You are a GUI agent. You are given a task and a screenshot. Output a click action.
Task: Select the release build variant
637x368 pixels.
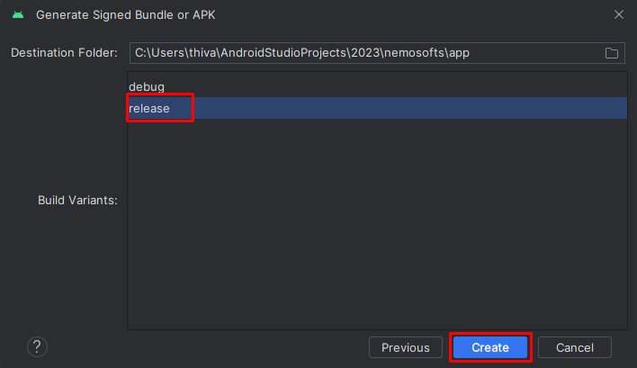point(149,109)
